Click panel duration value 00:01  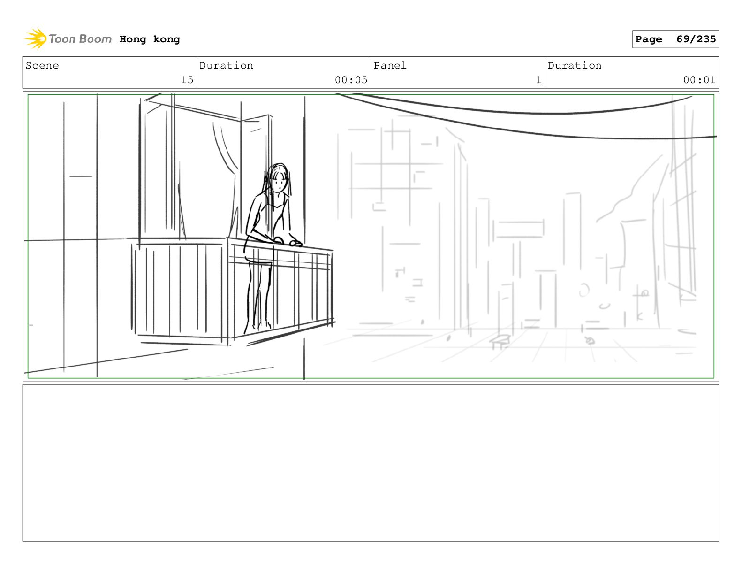(x=699, y=80)
